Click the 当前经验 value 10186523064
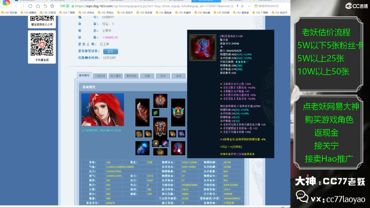 point(190,185)
